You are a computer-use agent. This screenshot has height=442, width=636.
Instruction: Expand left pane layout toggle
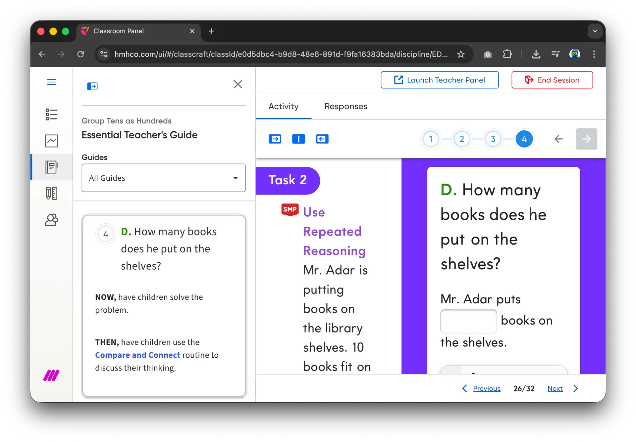coord(275,139)
